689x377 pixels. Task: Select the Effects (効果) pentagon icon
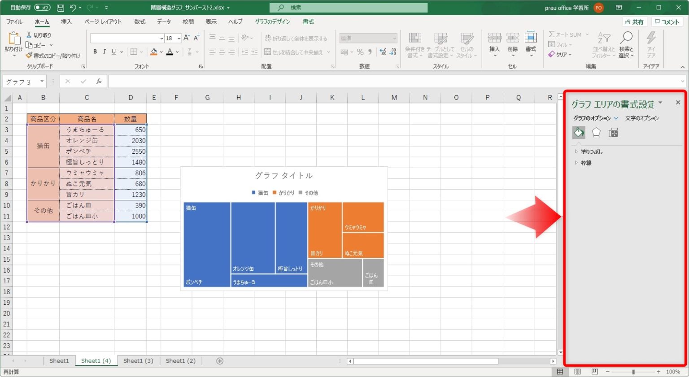coord(596,132)
